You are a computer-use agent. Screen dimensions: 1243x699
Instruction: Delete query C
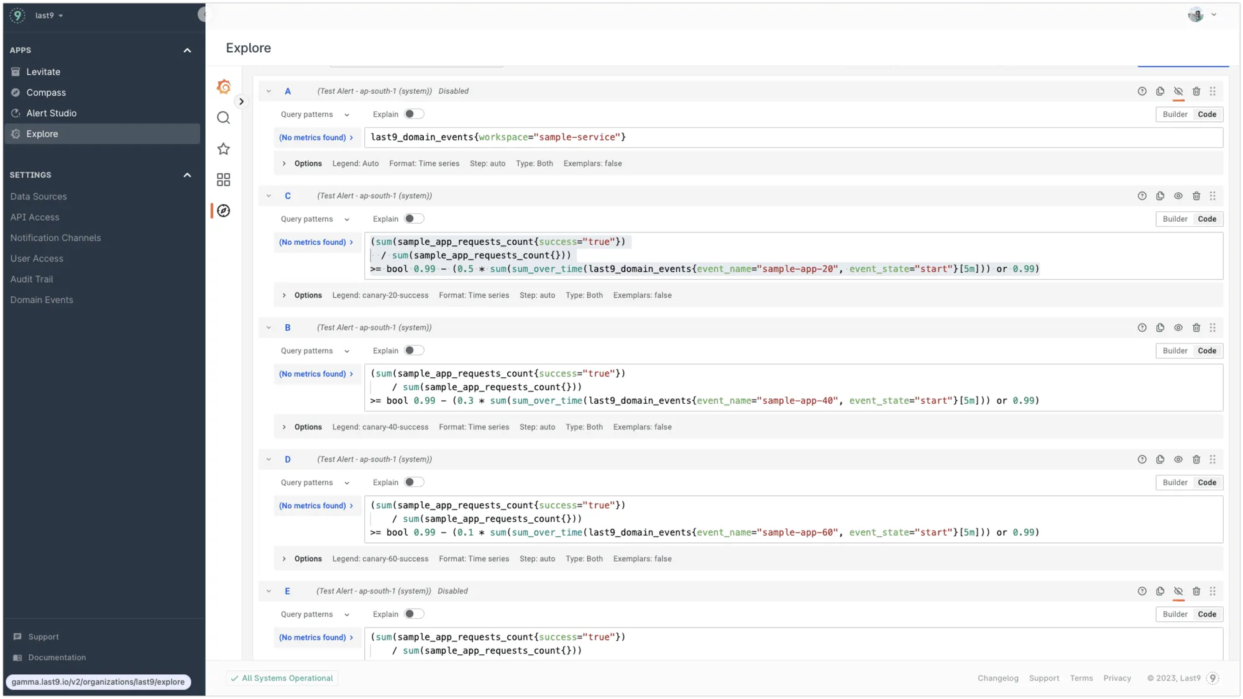pyautogui.click(x=1196, y=196)
